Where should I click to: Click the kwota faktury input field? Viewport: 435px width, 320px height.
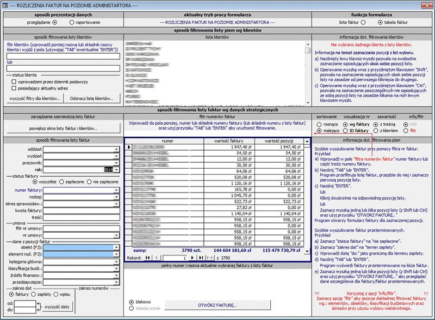(81, 210)
